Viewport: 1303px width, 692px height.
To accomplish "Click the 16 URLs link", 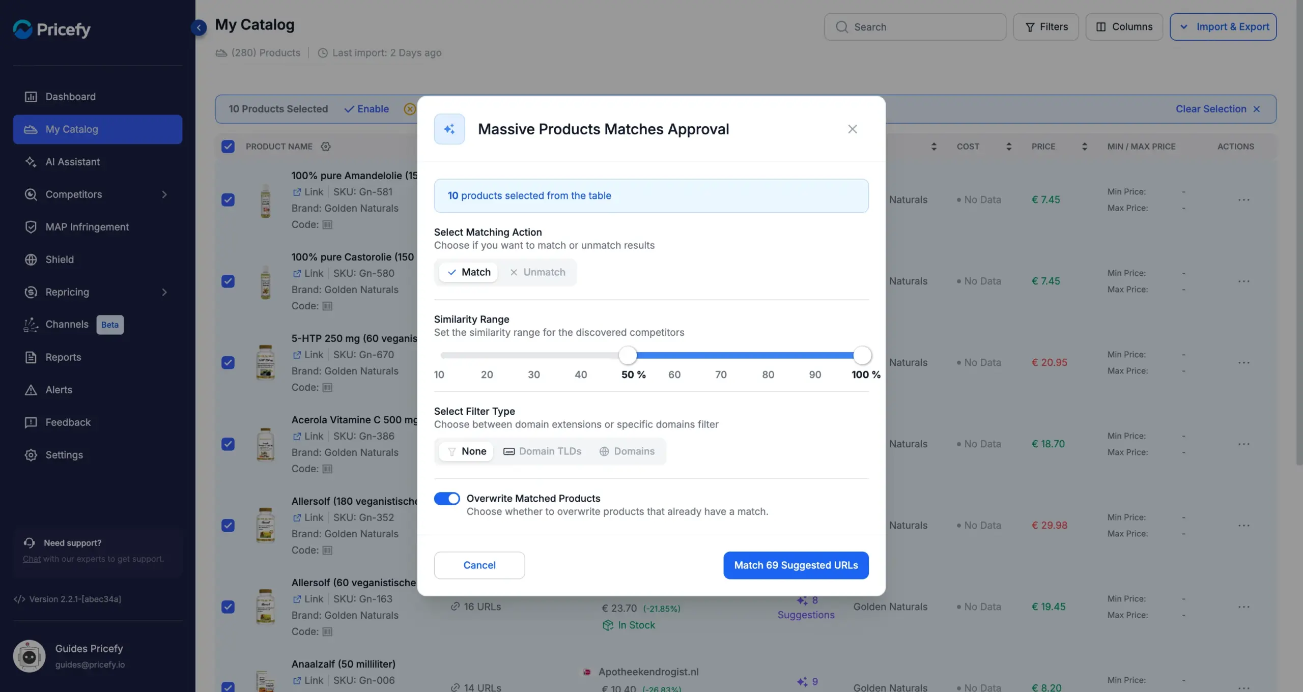I will [476, 607].
